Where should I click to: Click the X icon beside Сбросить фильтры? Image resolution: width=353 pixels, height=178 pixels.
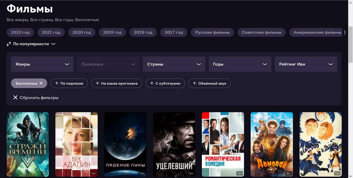[15, 97]
